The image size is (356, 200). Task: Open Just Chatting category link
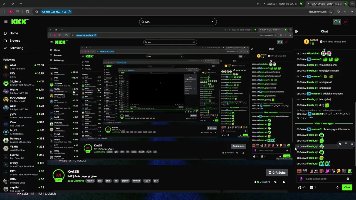75,181
